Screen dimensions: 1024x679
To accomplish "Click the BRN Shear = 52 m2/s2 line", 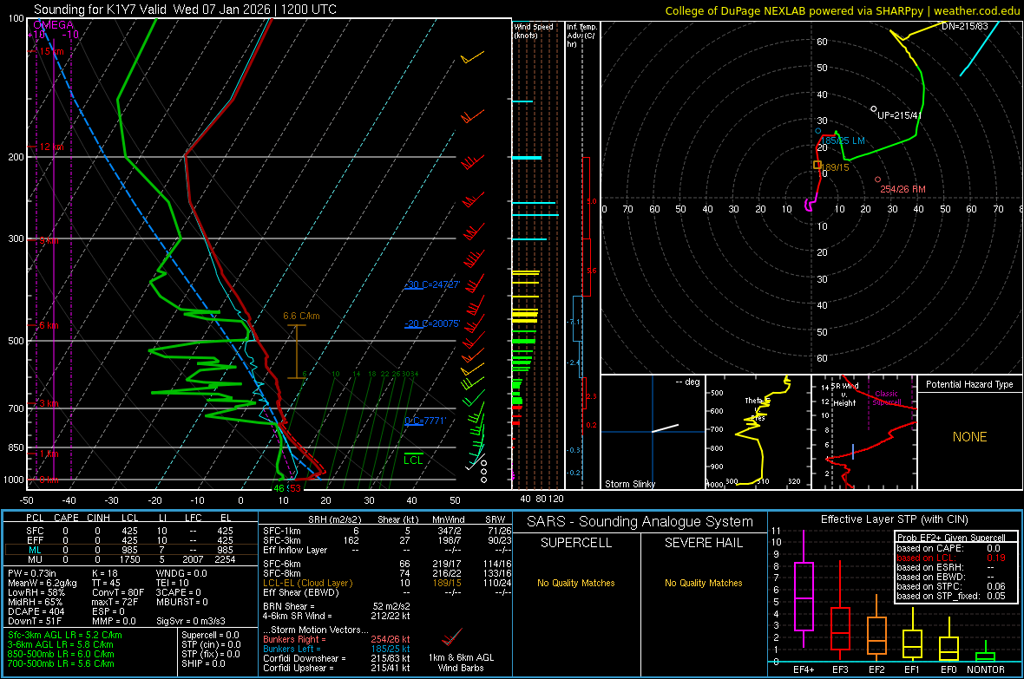I will click(337, 606).
